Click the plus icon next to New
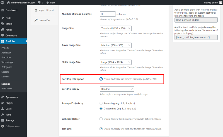Viewport: 223px width, 137px height. 48,3
